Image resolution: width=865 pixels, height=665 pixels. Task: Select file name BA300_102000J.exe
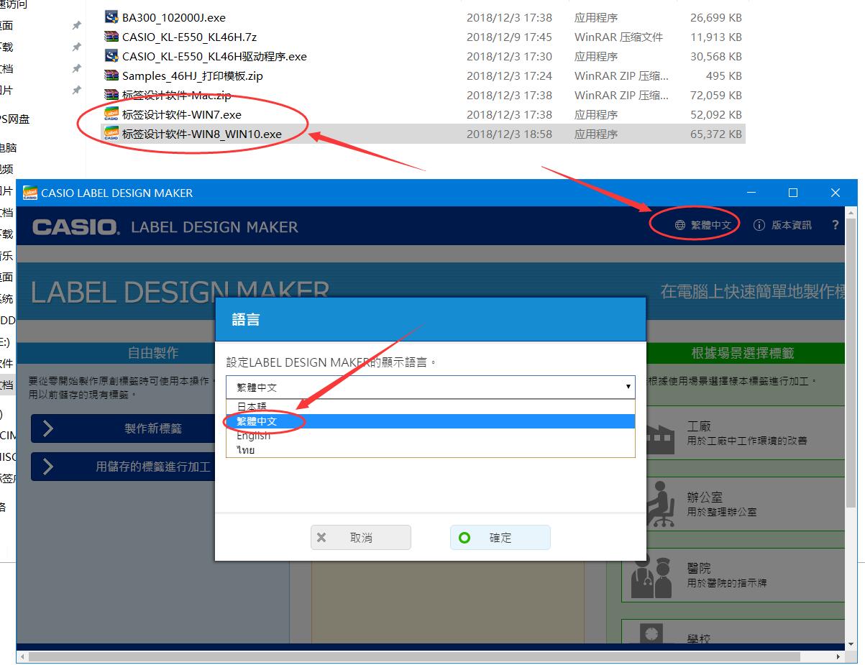(173, 17)
